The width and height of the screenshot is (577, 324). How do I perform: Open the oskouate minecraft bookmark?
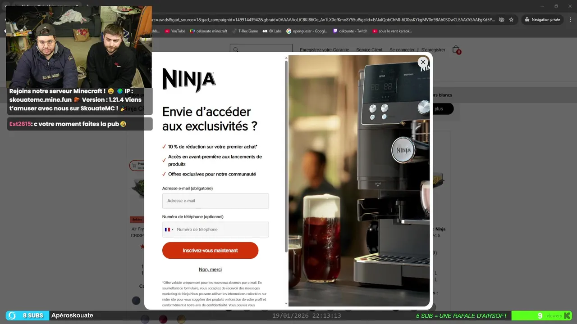pos(208,31)
